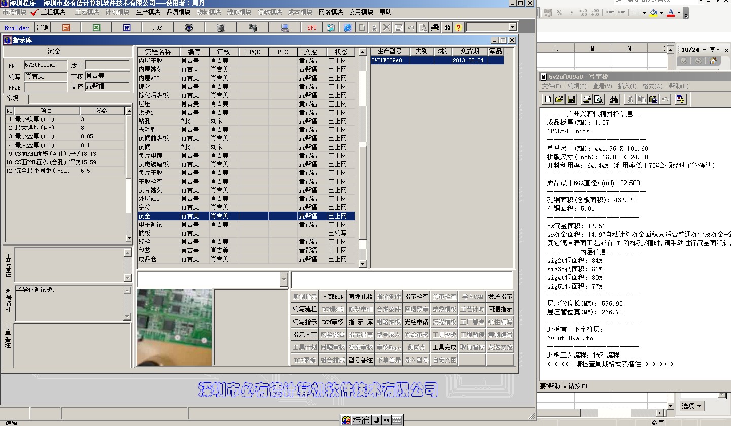This screenshot has height=426, width=731.
Task: Click Paste clipboard icon in 写字板 toolbar
Action: (x=653, y=99)
